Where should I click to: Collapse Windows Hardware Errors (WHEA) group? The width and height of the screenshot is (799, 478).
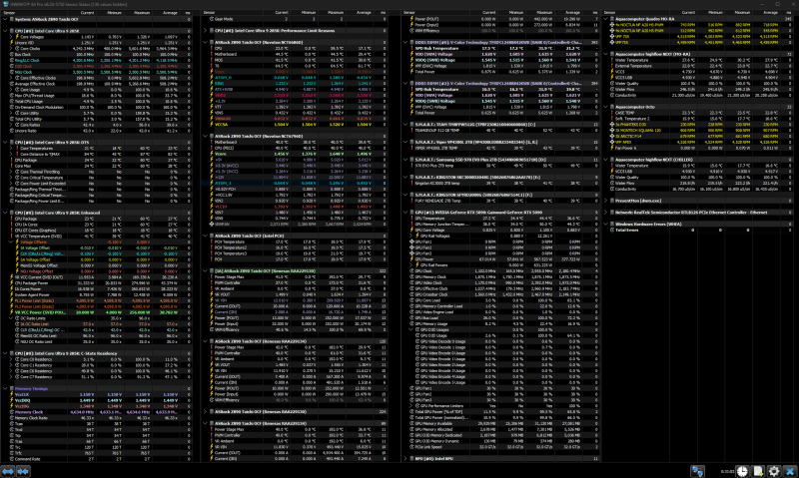606,224
